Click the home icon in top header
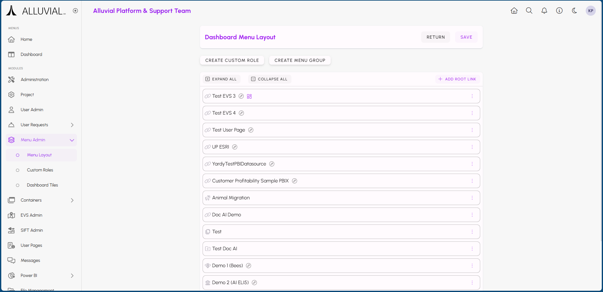Screen dimensions: 603x292 pos(514,11)
